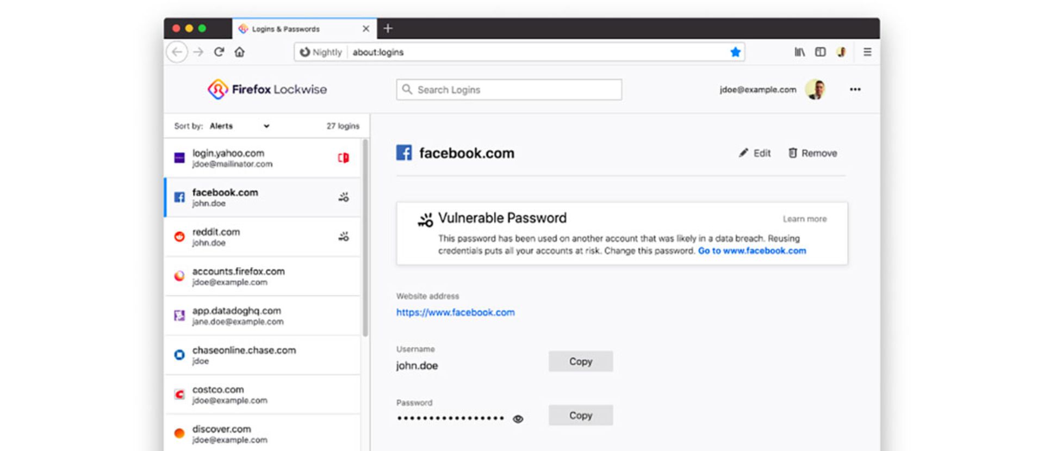1044x451 pixels.
Task: Open a new browser tab
Action: [388, 28]
